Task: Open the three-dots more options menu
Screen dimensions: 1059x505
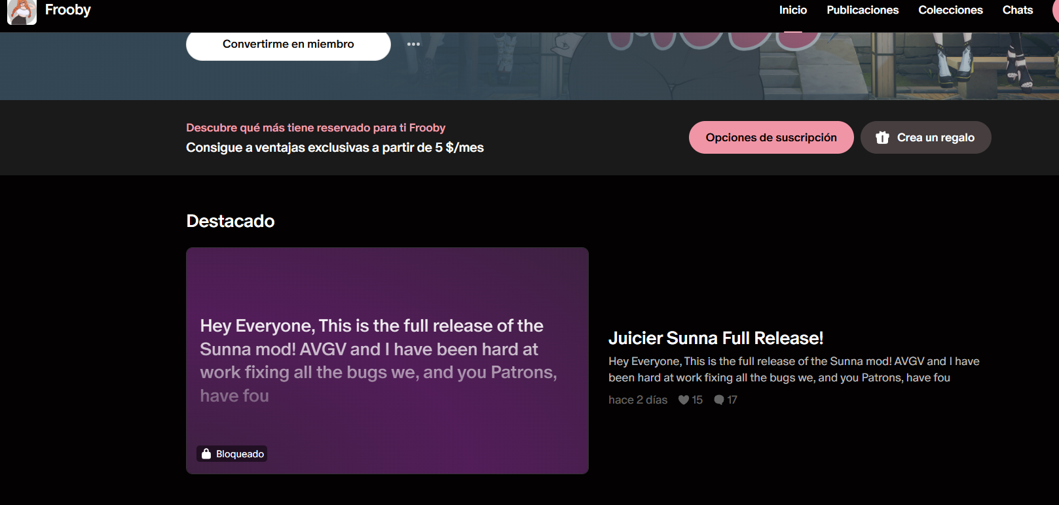Action: tap(413, 44)
